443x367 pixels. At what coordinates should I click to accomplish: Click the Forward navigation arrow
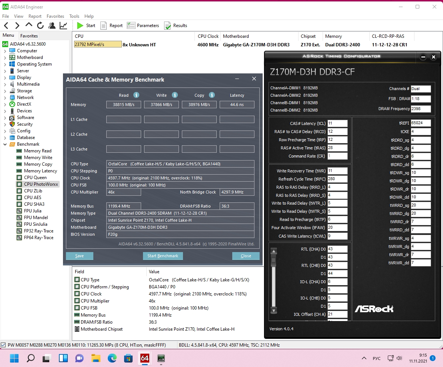click(17, 26)
